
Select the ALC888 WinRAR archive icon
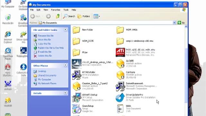coord(120,64)
